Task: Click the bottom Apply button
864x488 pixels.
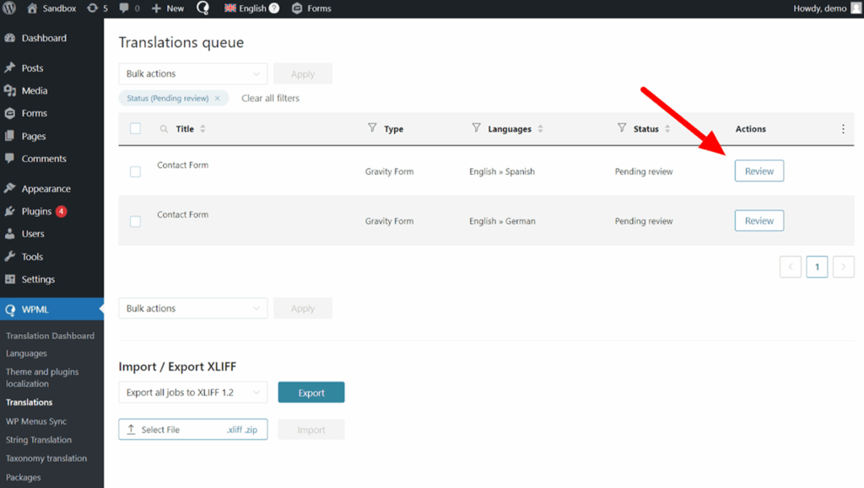Action: tap(303, 308)
